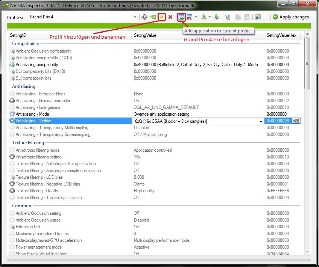Open the greyed bit value editor icon

click(247, 17)
